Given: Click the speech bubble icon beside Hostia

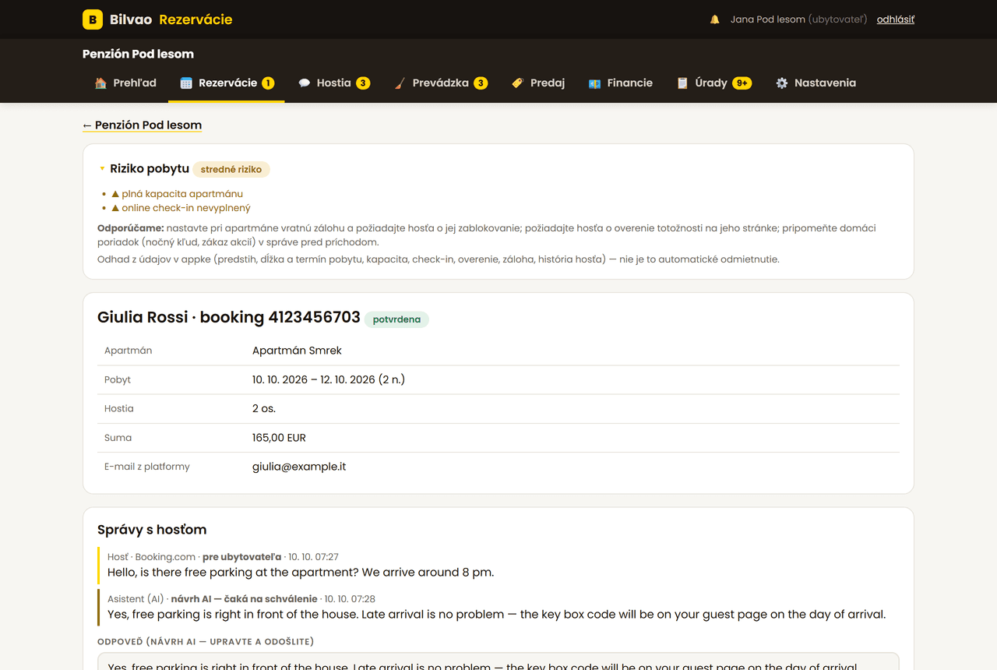Looking at the screenshot, I should point(304,83).
